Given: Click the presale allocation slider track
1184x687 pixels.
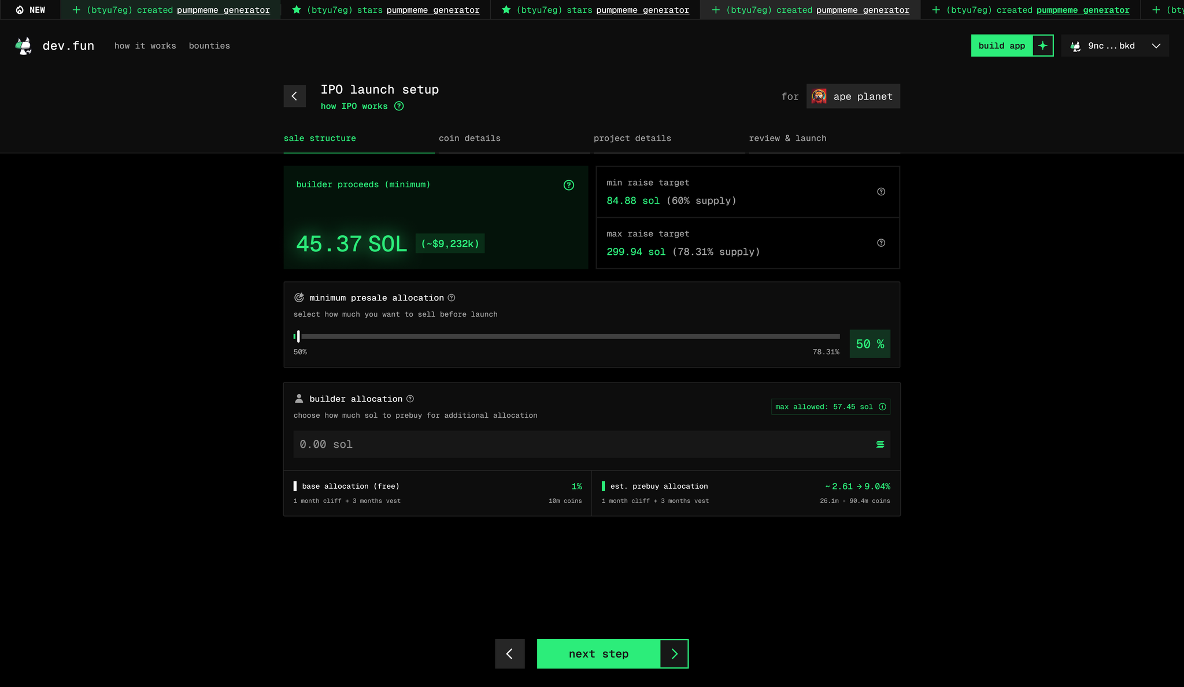Looking at the screenshot, I should coord(569,336).
